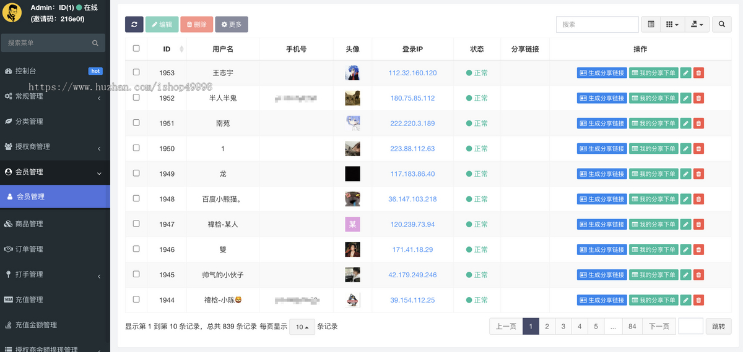Open login IP link 112.32.160.120
This screenshot has height=352, width=743.
pos(412,73)
